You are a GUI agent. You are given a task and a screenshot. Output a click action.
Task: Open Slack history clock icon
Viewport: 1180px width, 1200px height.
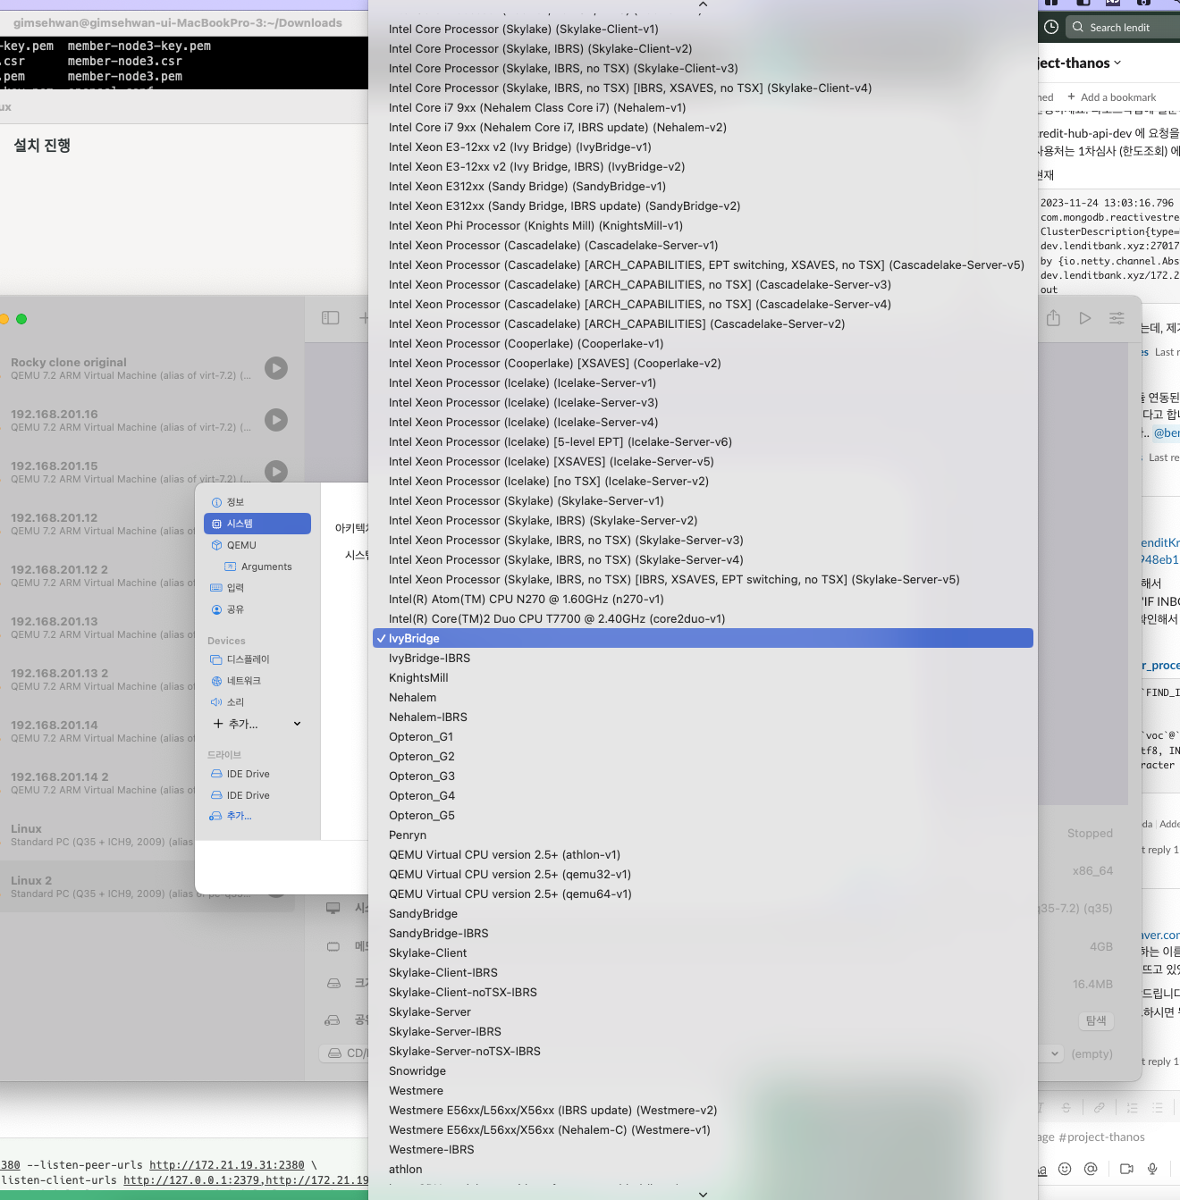(x=1051, y=27)
